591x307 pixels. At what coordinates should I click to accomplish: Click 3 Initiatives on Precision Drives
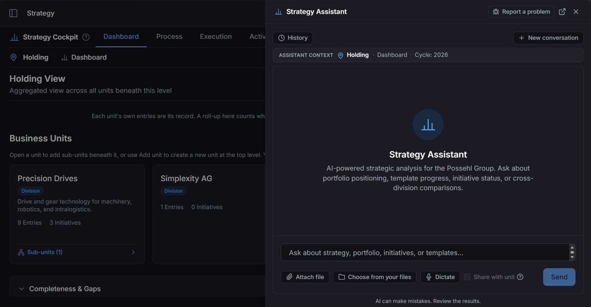click(x=65, y=223)
